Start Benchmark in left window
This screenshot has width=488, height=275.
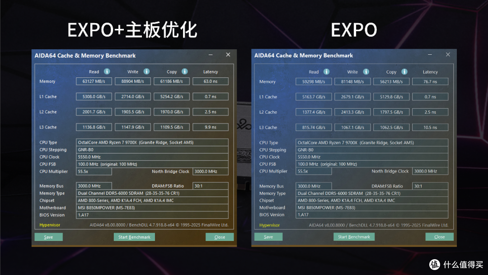(134, 237)
